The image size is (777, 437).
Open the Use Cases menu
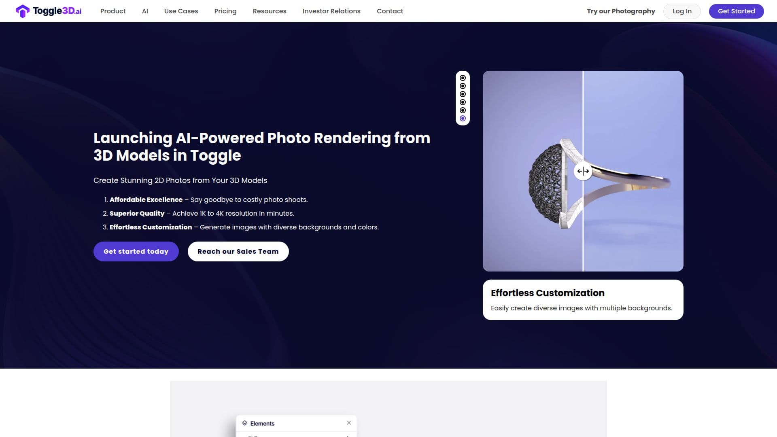[181, 11]
